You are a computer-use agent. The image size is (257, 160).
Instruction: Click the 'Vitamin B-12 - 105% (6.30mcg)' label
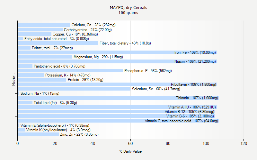pos(190,112)
